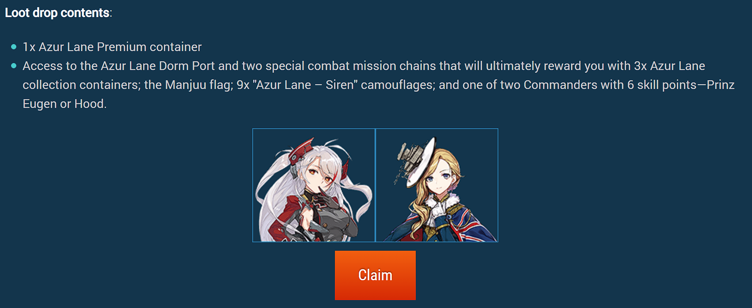Click the orange Claim button
Screen dimensions: 752x308
point(375,275)
